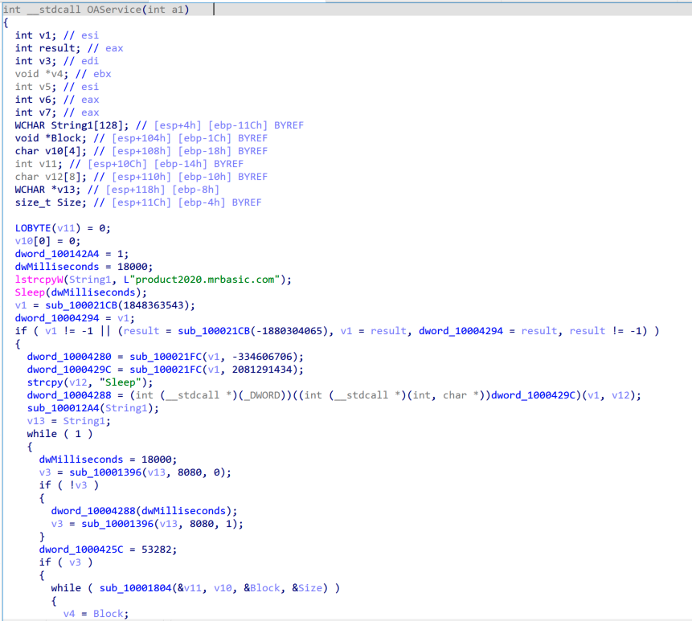Select the 'size_t Size' declaration

(x=138, y=202)
